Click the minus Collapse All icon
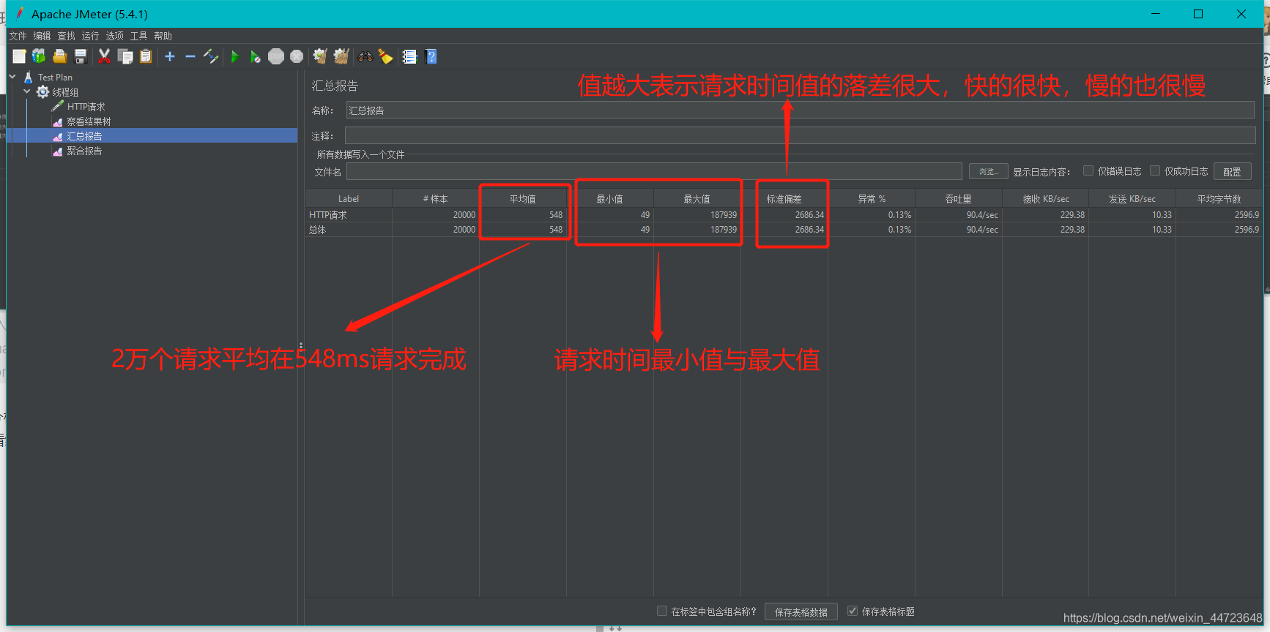Image resolution: width=1270 pixels, height=632 pixels. 190,56
